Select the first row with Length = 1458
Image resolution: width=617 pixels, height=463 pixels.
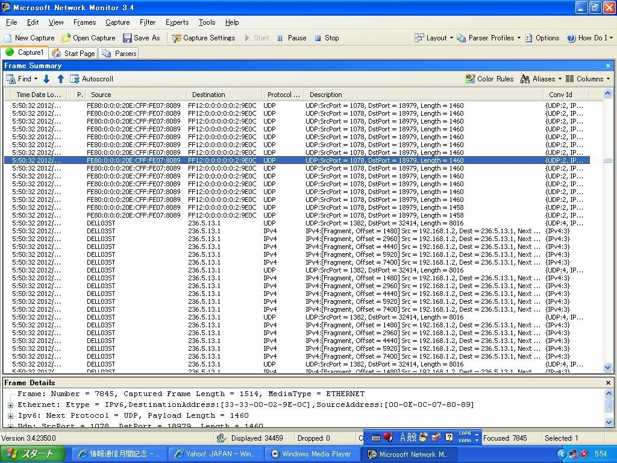pyautogui.click(x=296, y=207)
